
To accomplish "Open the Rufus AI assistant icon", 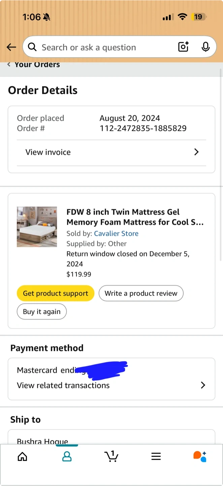I will tap(200, 456).
